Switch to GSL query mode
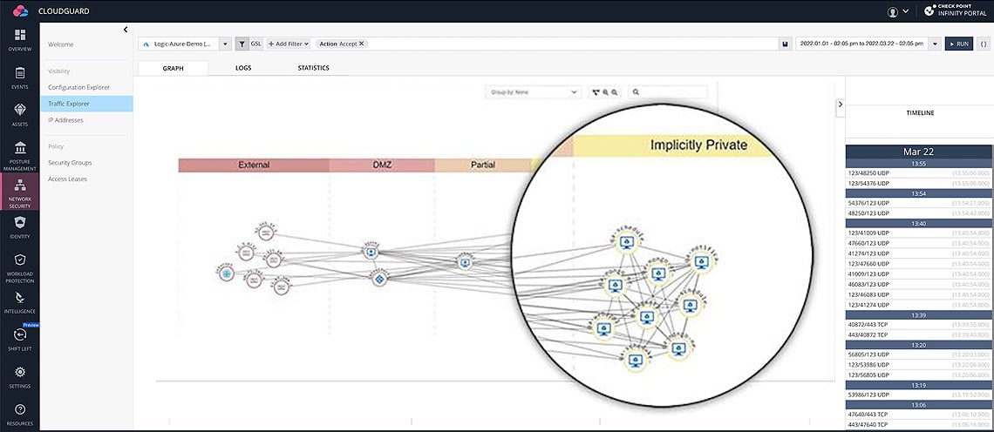Screen dimensions: 994x432 (255, 44)
